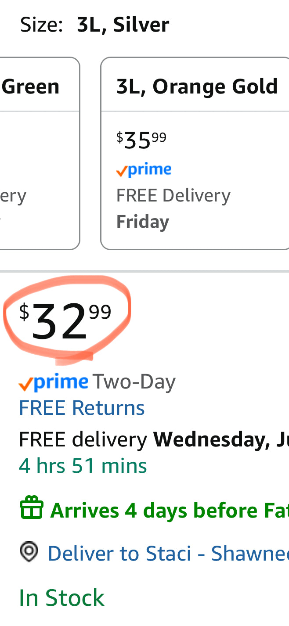Viewport: 289px width, 626px height.
Task: Click the $35.99 price in Orange Gold card
Action: point(141,140)
